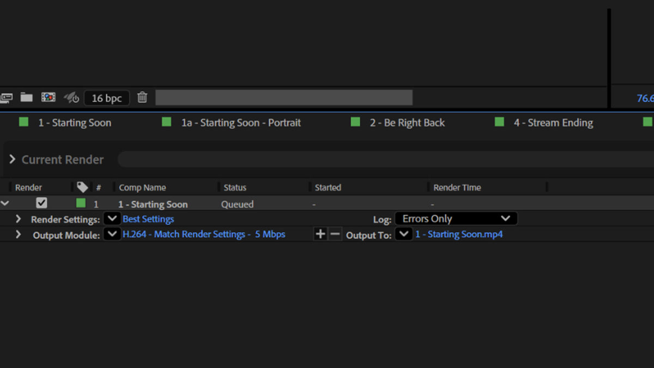The height and width of the screenshot is (368, 654).
Task: Open the Output Module preset dropdown
Action: click(x=112, y=234)
